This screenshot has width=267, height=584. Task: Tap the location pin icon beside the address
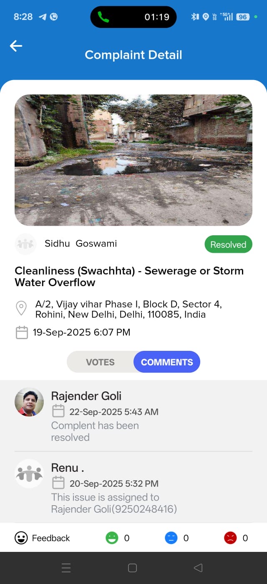click(21, 309)
